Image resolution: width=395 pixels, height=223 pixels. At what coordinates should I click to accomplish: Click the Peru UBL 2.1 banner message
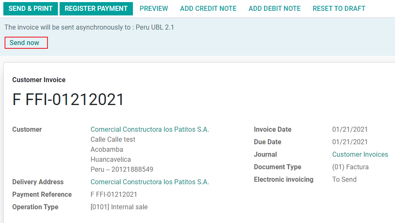coord(89,28)
